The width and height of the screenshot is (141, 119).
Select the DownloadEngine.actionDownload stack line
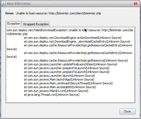[73, 38]
